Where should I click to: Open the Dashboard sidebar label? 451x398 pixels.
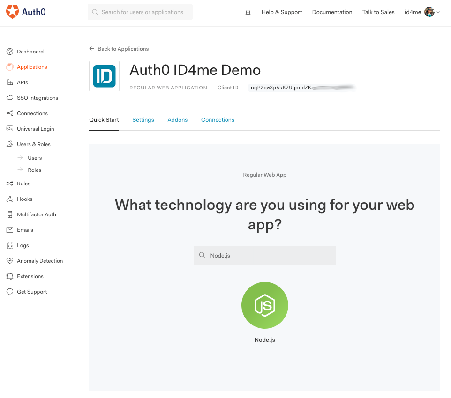pyautogui.click(x=30, y=52)
